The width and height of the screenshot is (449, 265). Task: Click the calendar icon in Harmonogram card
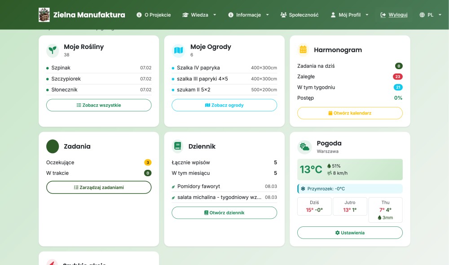304,50
